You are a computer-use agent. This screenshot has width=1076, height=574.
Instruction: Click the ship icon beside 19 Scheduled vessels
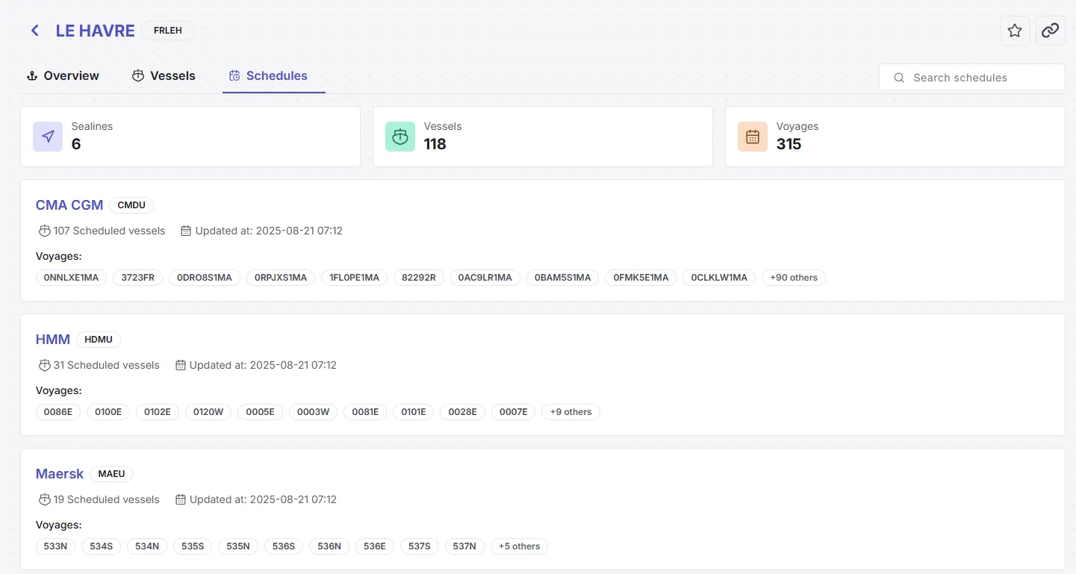point(45,499)
